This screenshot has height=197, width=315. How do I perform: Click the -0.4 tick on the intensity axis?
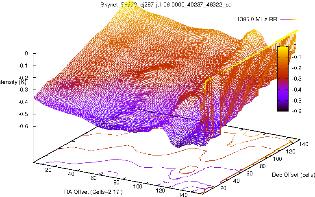(x=23, y=102)
